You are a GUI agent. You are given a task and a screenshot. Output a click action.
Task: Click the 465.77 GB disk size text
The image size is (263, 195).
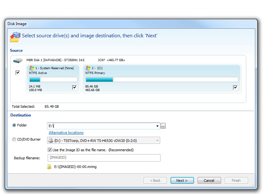click(116, 60)
